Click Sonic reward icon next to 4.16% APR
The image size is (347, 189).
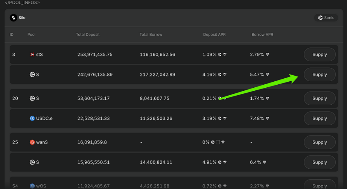(220, 75)
